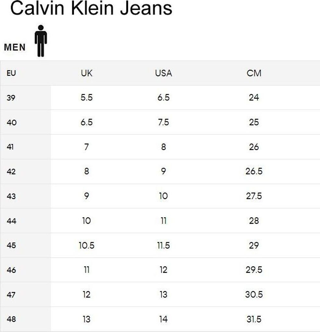Select the USA 7.5 size cell
Image resolution: width=320 pixels, height=332 pixels.
click(x=163, y=122)
